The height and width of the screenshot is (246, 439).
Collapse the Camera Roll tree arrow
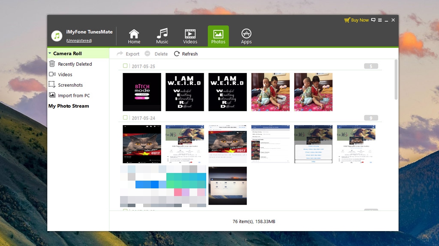click(50, 53)
